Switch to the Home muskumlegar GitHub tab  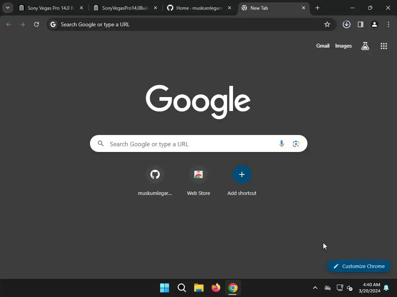(199, 8)
